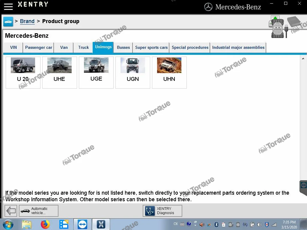Switch to the Truck tab
Viewport: 307px width, 230px height.
point(83,48)
